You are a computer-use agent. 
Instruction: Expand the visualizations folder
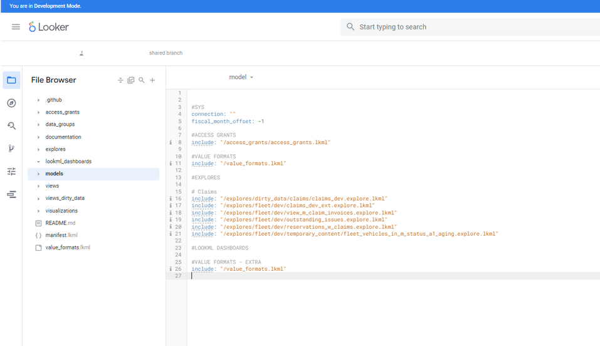(38, 211)
